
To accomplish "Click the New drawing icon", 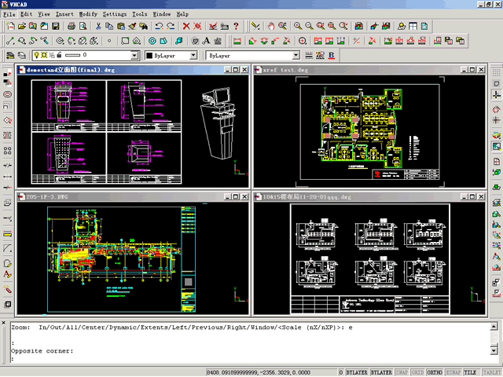I will tap(10, 26).
